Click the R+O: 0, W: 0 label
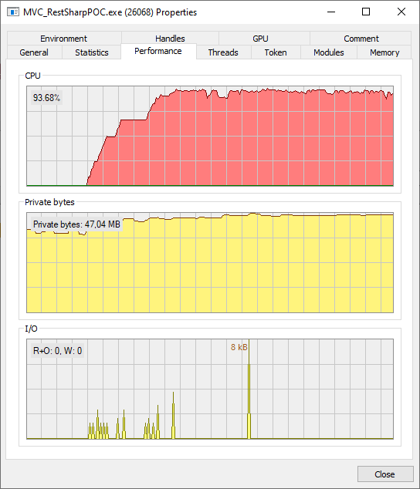Screen dimensions: 420x489 (x=57, y=351)
